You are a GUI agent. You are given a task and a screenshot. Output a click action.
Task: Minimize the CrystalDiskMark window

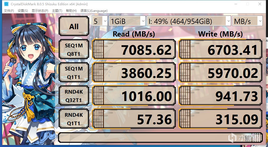point(236,4)
